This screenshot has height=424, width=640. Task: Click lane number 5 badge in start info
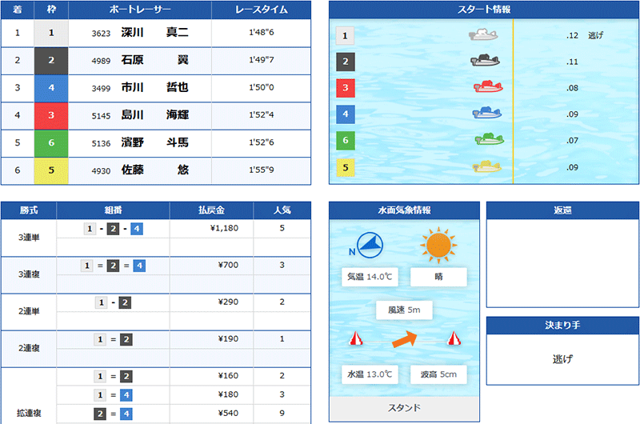pos(346,167)
